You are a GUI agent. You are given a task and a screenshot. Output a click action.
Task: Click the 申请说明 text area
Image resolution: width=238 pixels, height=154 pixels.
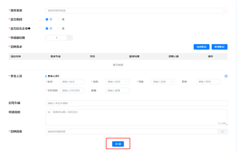click(x=136, y=117)
